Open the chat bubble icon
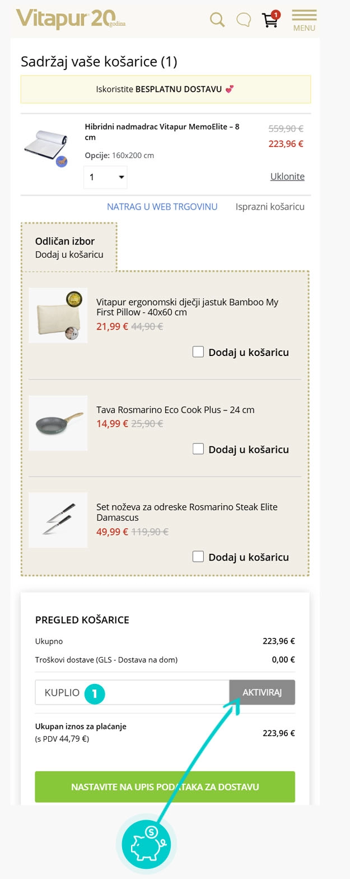 [x=243, y=20]
